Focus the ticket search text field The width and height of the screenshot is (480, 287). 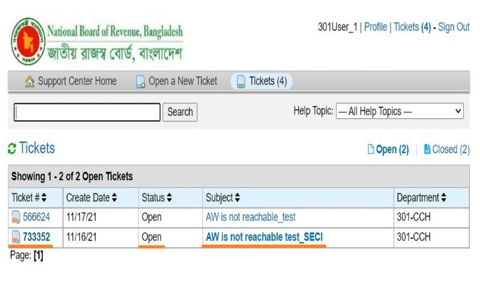87,112
